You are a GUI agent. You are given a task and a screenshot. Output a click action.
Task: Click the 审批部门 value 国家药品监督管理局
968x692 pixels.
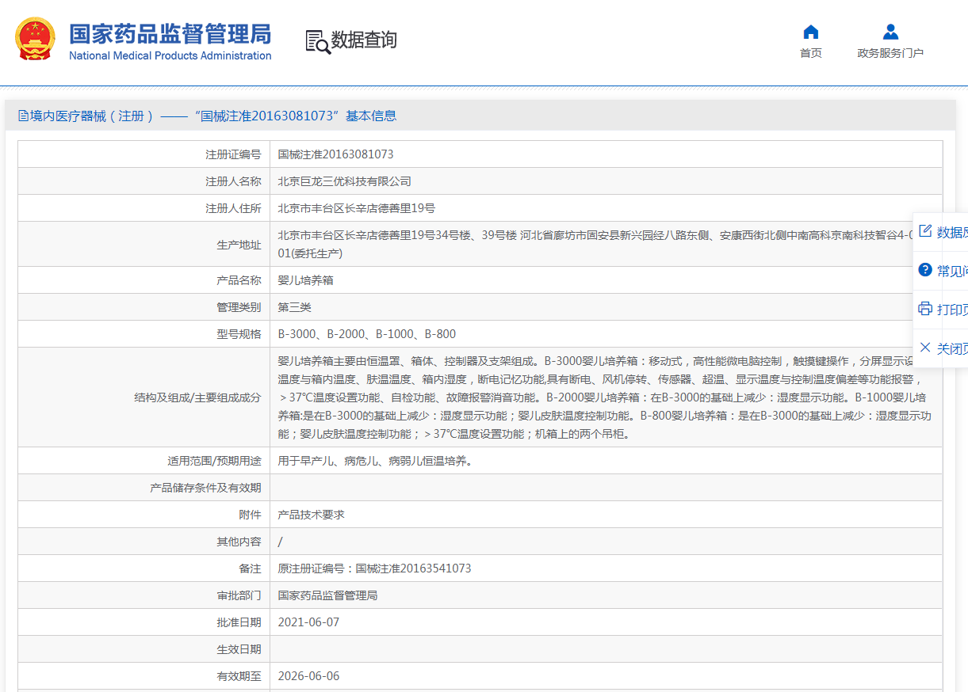tap(327, 595)
